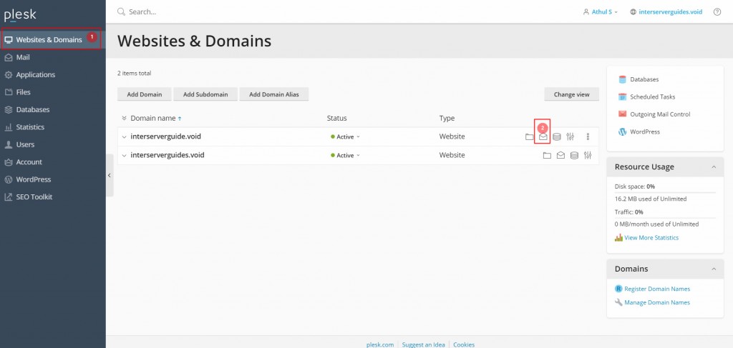Click the Add Subdomain button
Image resolution: width=733 pixels, height=348 pixels.
click(205, 94)
